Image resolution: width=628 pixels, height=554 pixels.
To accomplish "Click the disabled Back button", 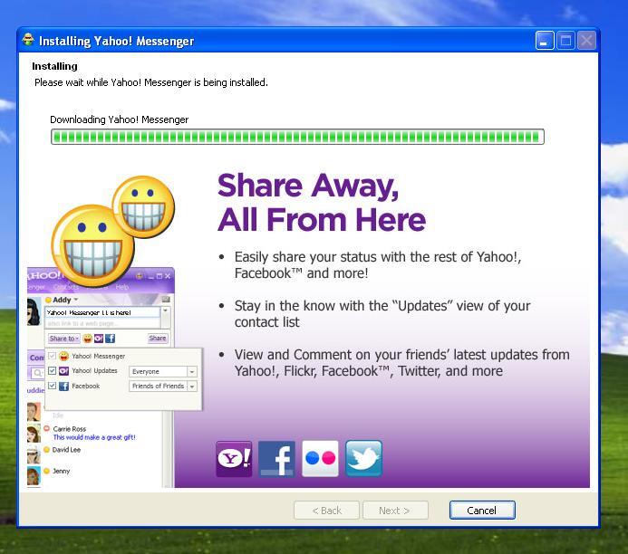I will [x=326, y=511].
